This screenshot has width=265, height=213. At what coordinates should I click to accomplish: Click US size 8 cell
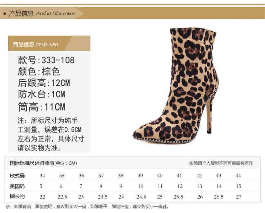pos(101,186)
